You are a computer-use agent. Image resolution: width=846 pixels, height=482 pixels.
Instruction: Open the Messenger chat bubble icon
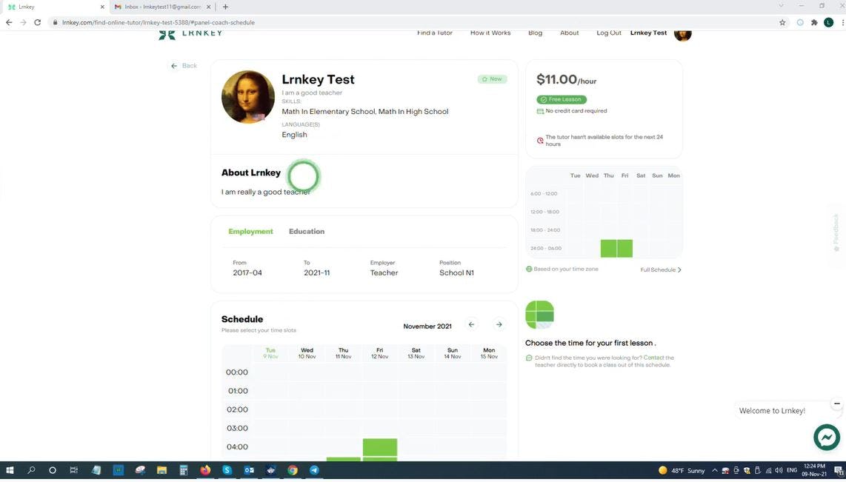coord(827,438)
